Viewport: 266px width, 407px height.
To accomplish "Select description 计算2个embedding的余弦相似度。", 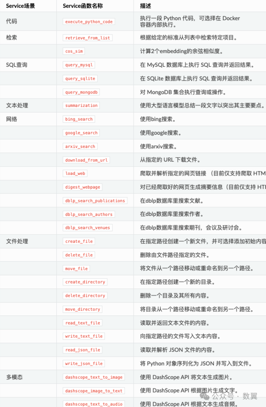I will click(182, 51).
